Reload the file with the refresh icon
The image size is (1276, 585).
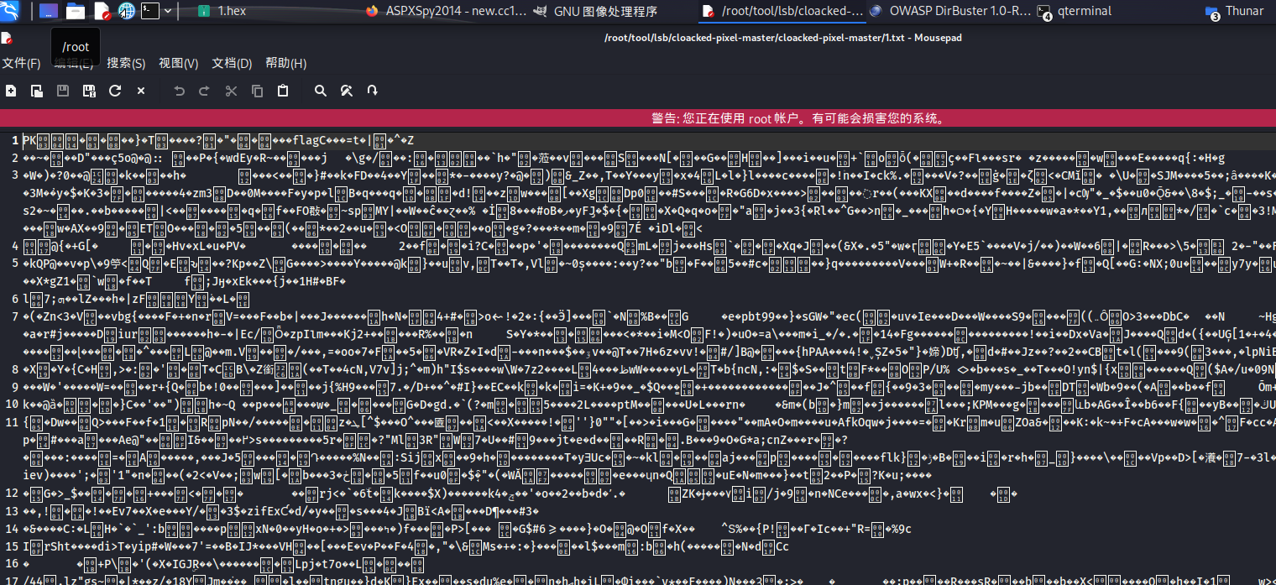(x=115, y=91)
